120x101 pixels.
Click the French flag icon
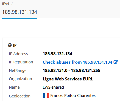(46, 96)
